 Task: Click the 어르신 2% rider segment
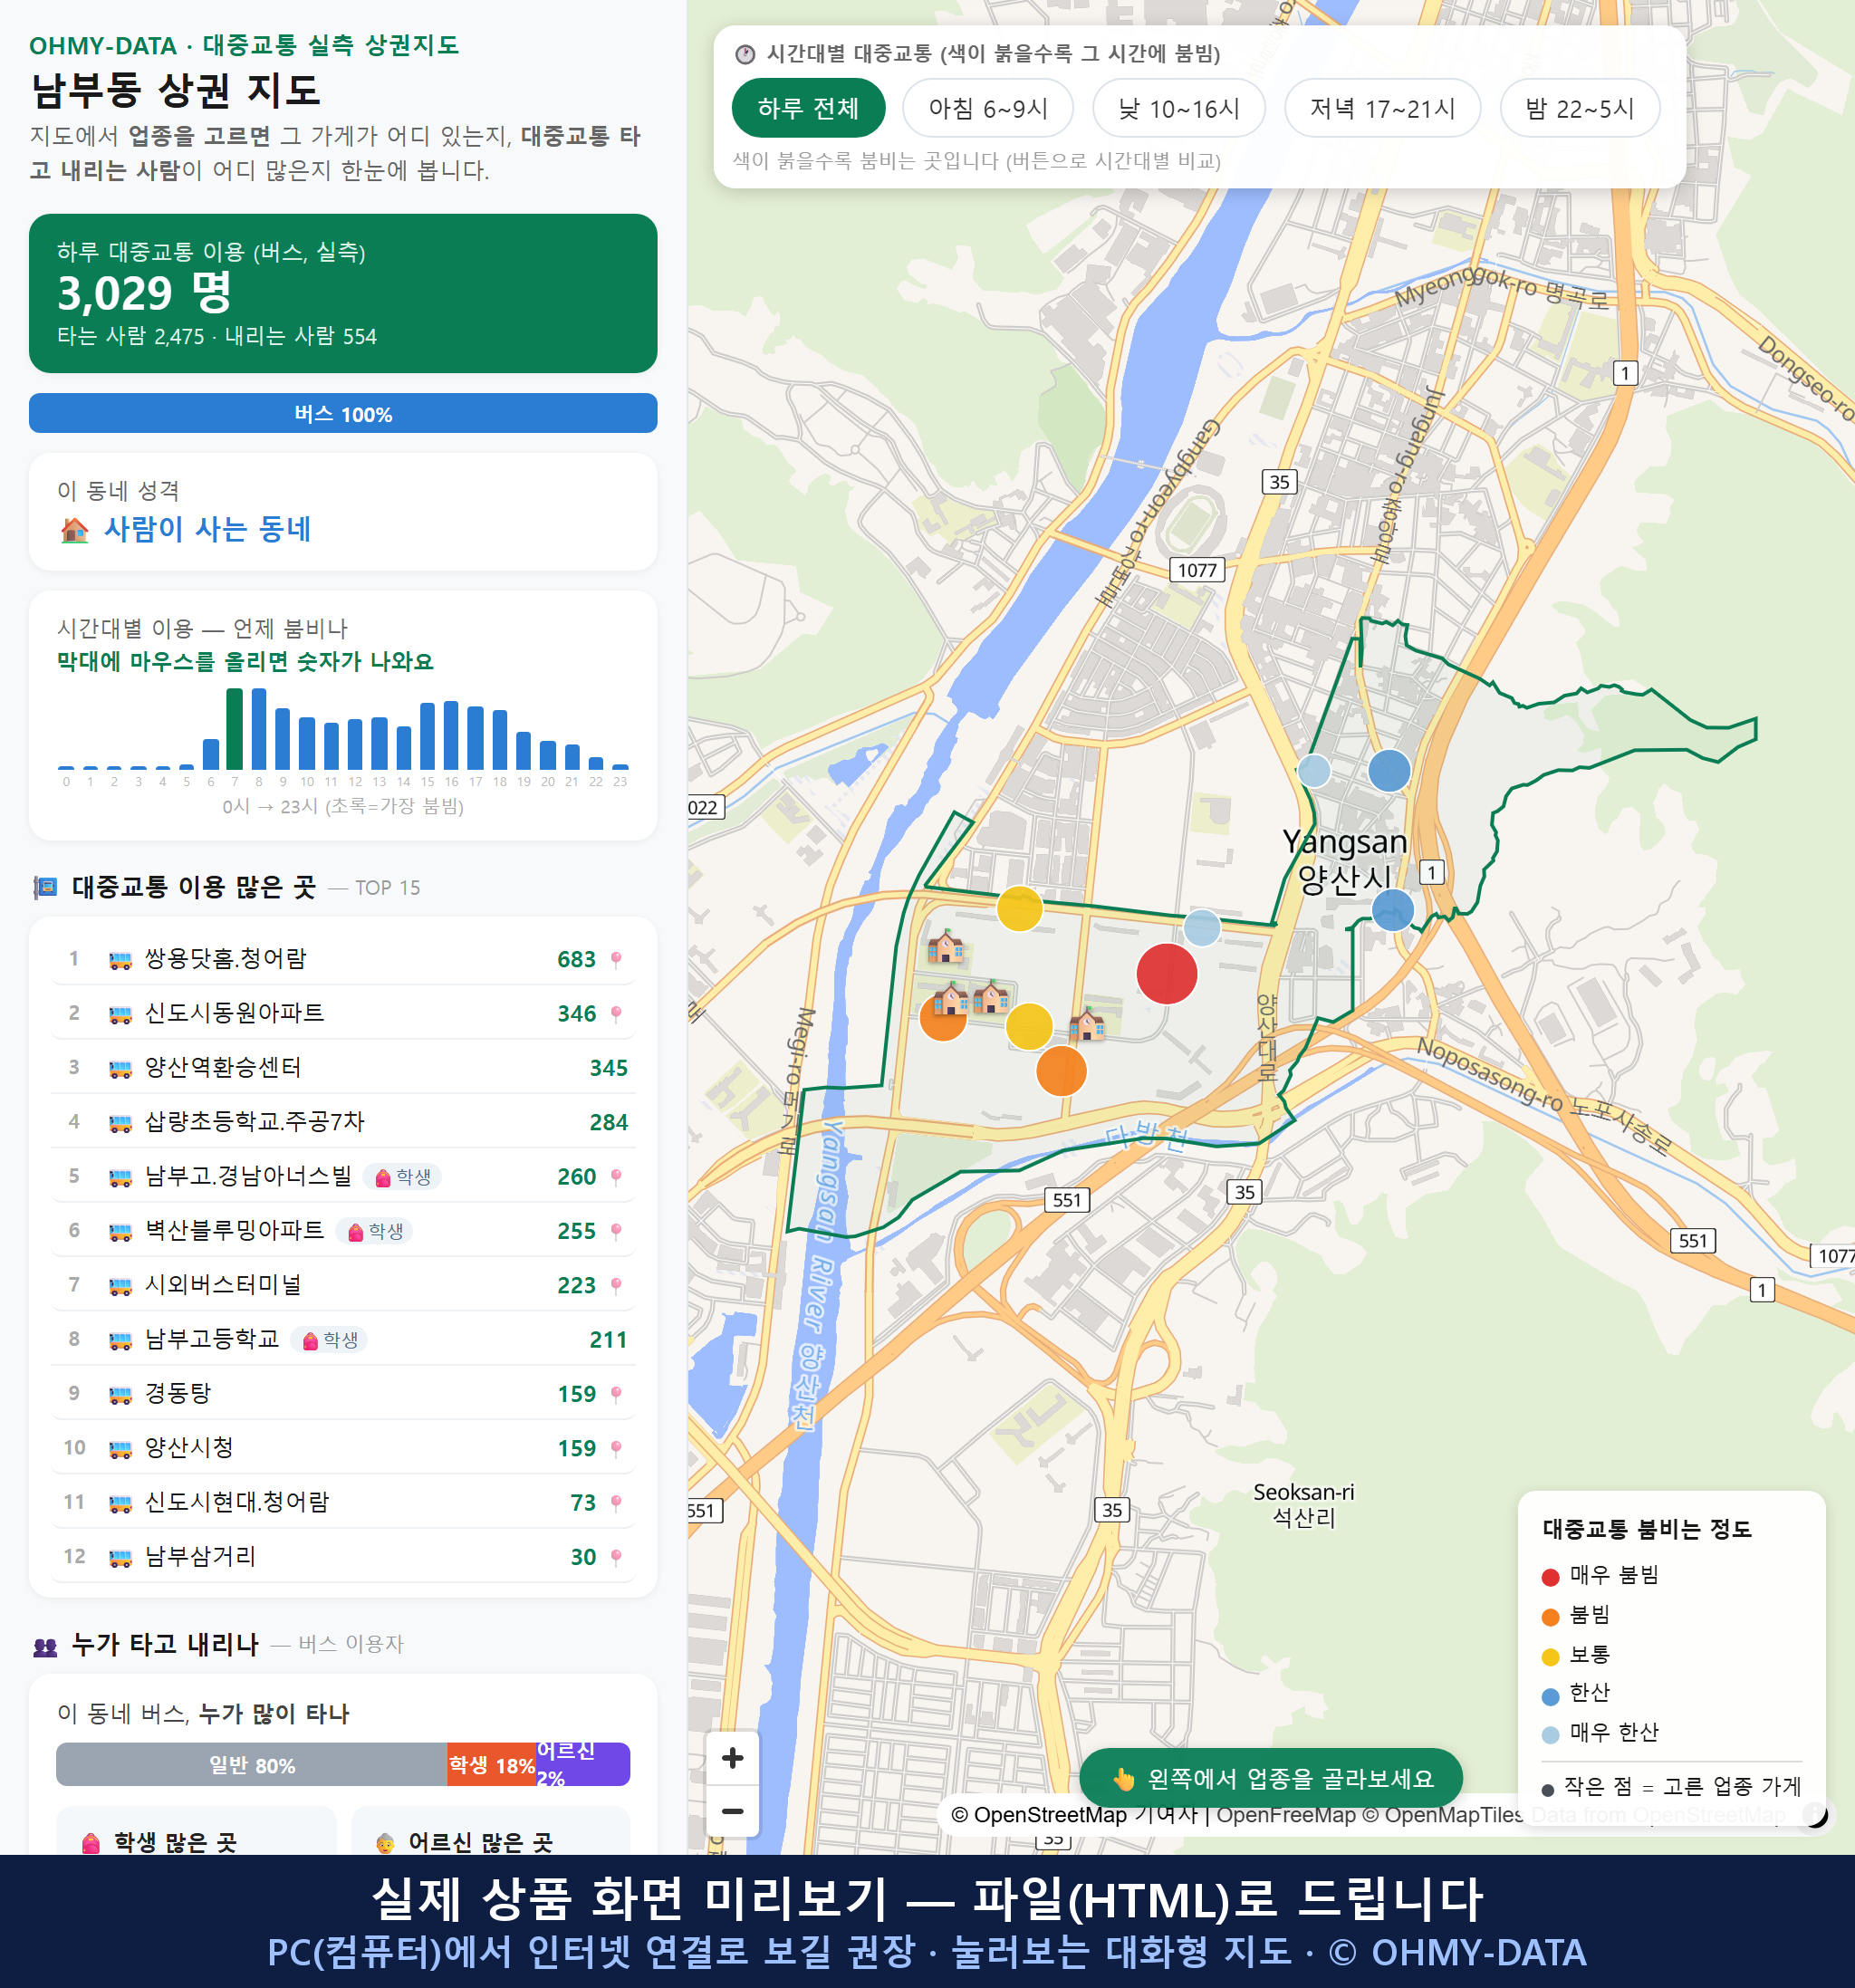583,1765
